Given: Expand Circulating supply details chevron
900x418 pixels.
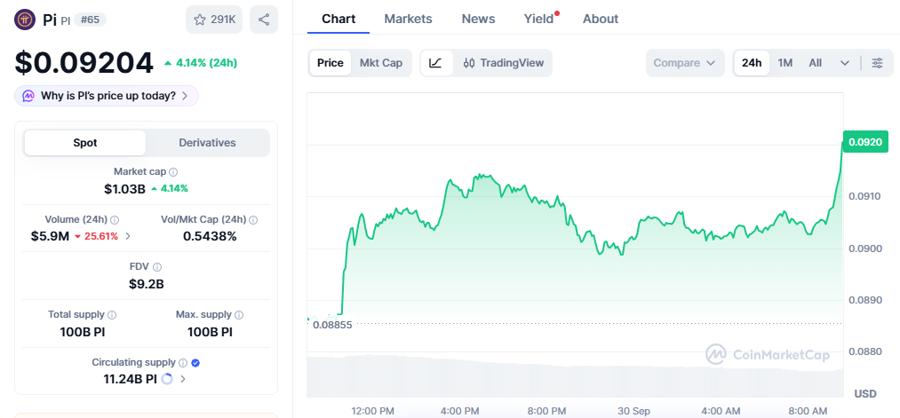Looking at the screenshot, I should click(x=183, y=379).
